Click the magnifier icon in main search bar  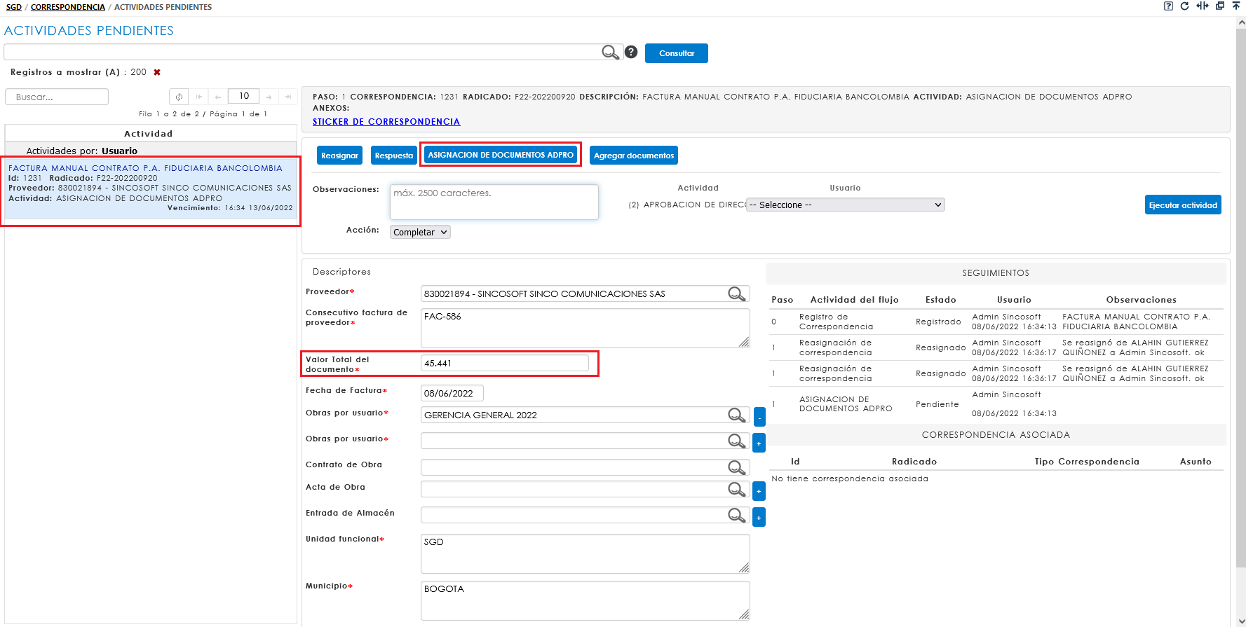pyautogui.click(x=610, y=53)
